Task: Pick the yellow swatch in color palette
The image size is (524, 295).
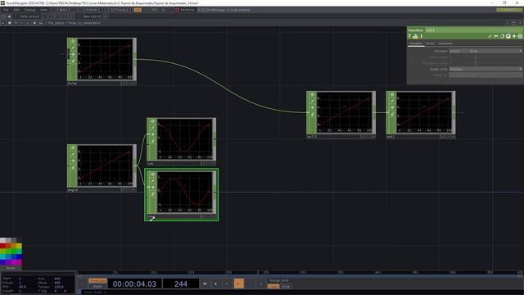Action: (19, 246)
